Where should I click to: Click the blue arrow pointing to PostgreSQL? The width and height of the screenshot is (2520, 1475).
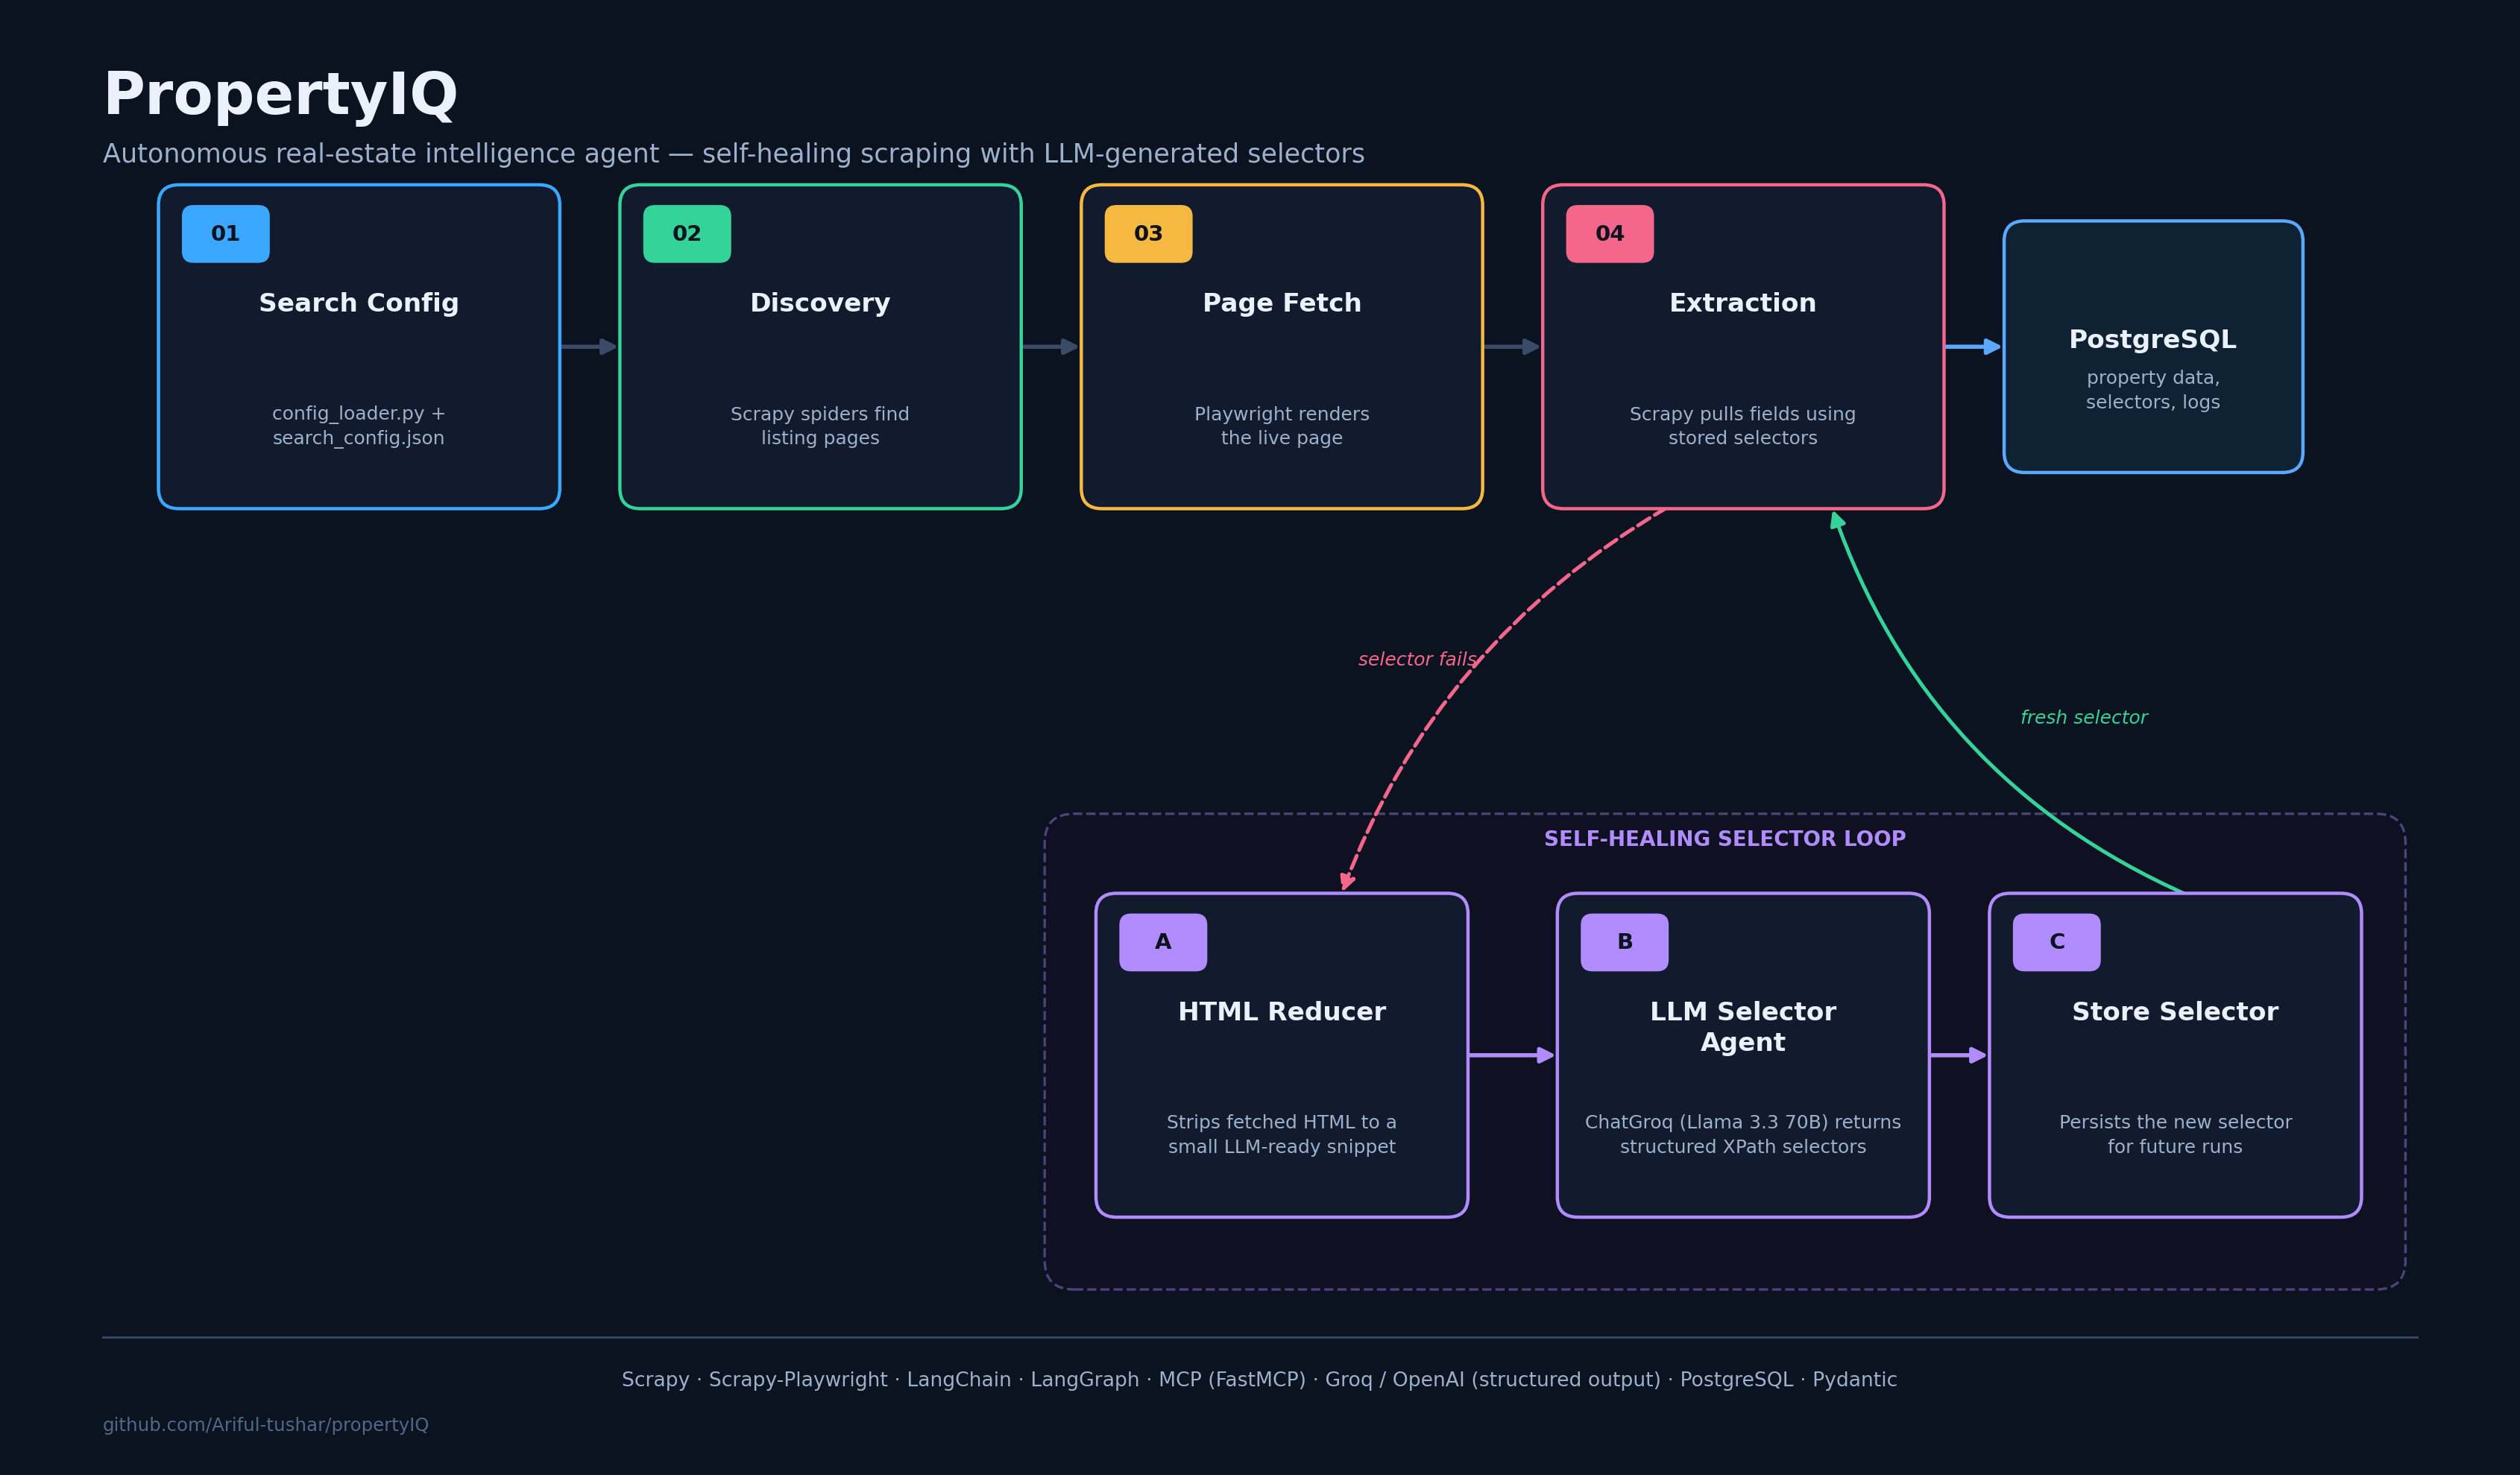[1973, 347]
